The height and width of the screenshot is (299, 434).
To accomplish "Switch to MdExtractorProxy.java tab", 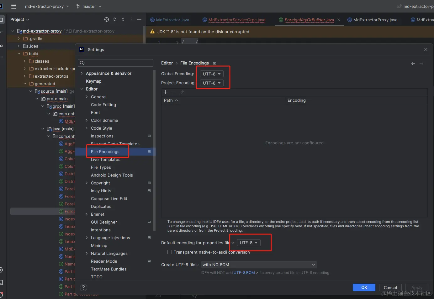I will tap(372, 20).
